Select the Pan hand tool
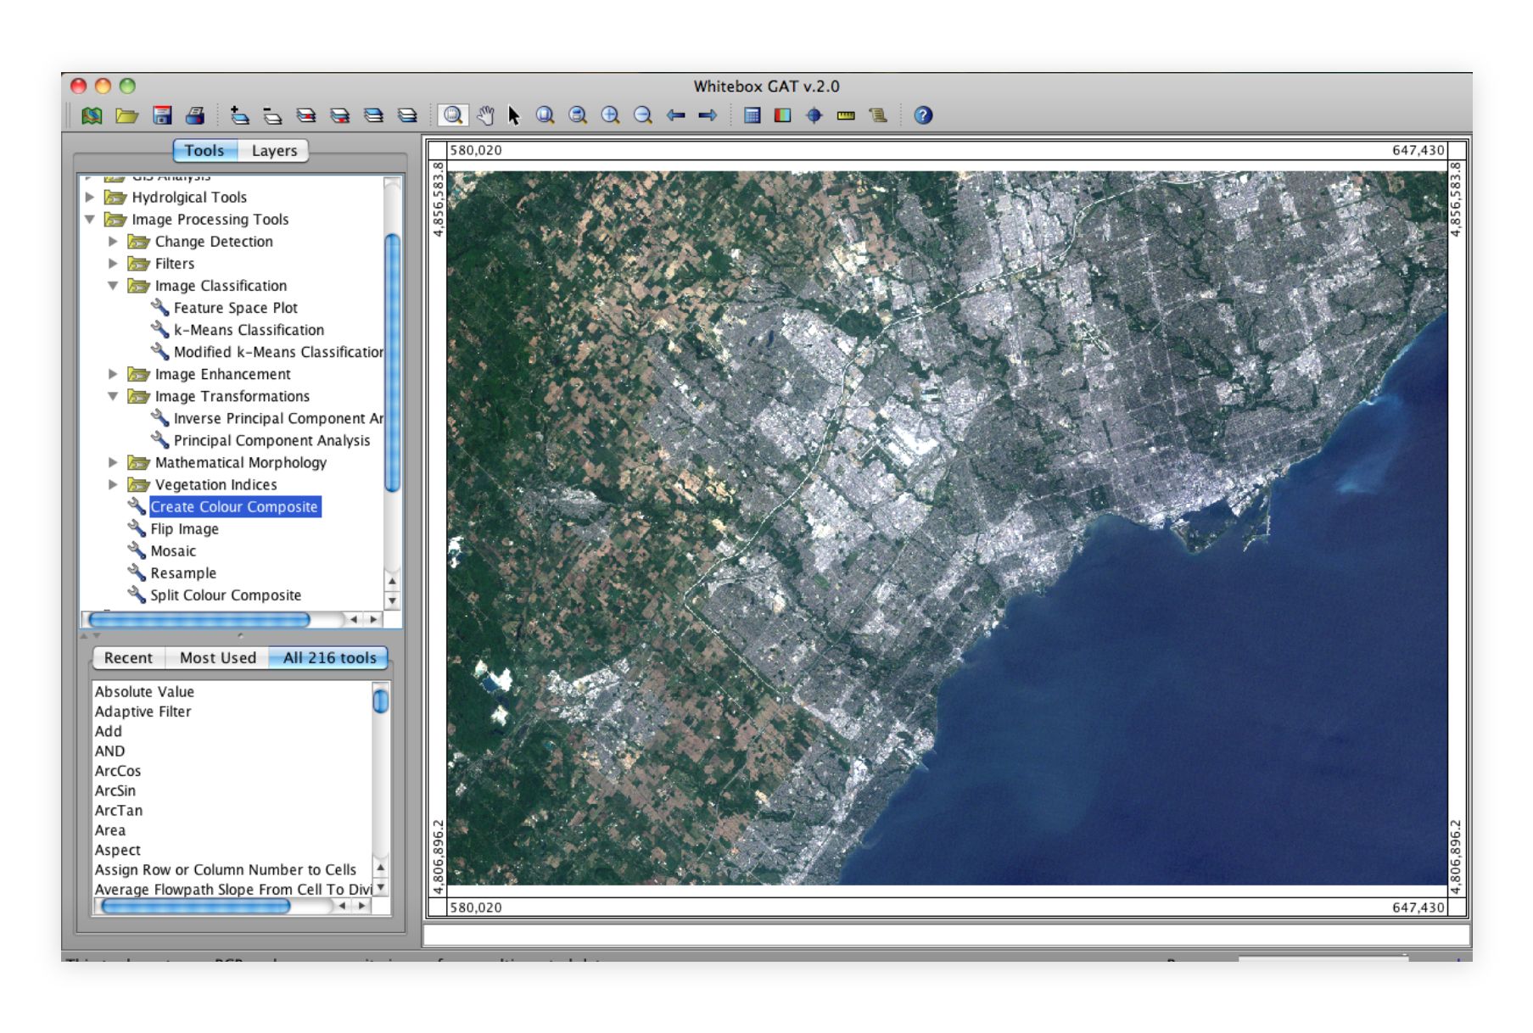The image size is (1533, 1033). [x=485, y=115]
